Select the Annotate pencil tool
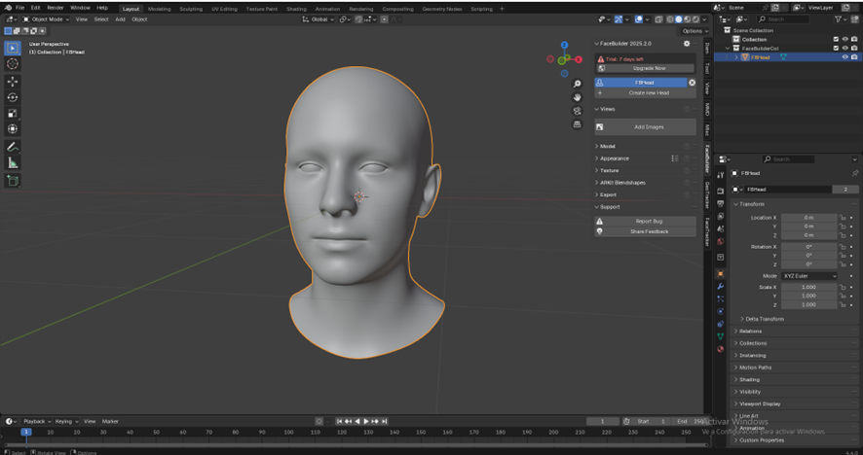Viewport: 863px width, 455px height. (x=13, y=147)
